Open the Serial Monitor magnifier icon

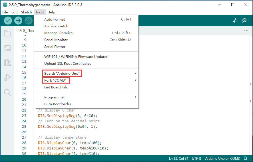245,21
